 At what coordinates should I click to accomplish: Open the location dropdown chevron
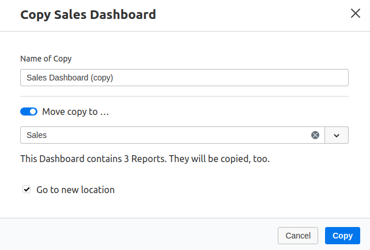click(x=337, y=135)
